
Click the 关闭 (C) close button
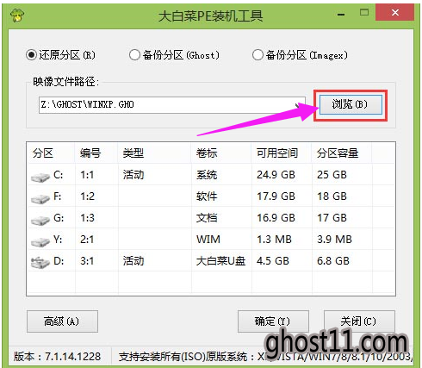(359, 321)
